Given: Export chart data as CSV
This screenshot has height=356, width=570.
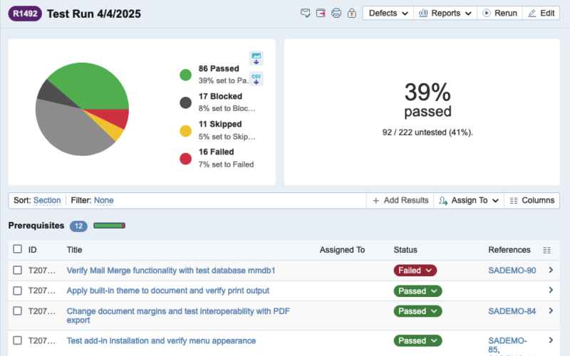Looking at the screenshot, I should click(x=256, y=78).
